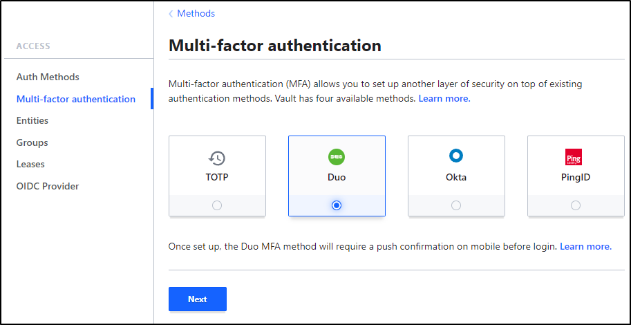Click the red Ping Identity logo

574,157
